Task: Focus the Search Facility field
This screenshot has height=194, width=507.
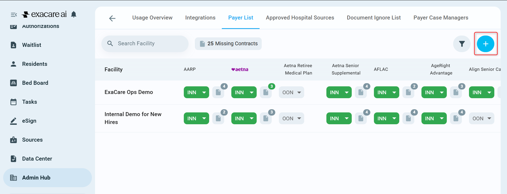Action: (x=145, y=44)
